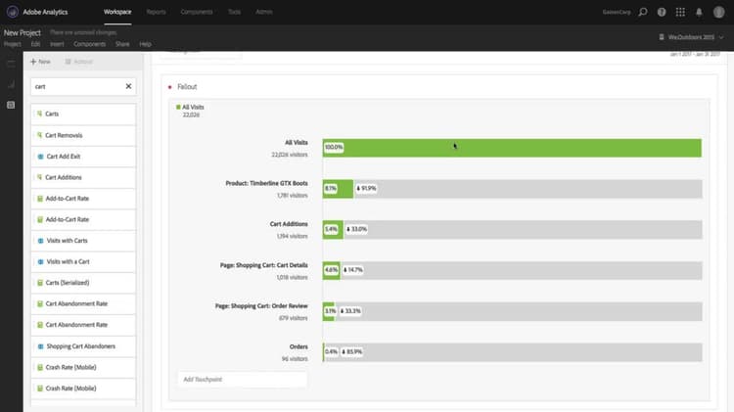Open the Project menu
This screenshot has height=412, width=734.
13,44
